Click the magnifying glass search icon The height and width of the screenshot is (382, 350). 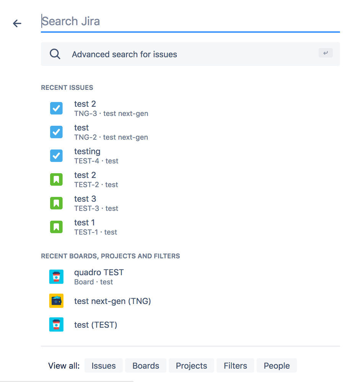[x=55, y=54]
